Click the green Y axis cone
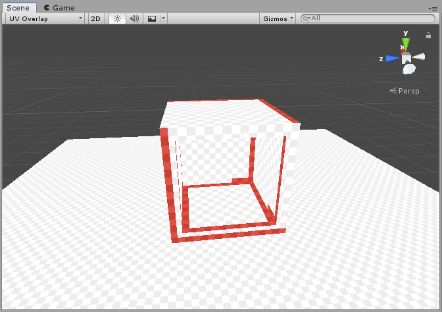 [406, 43]
